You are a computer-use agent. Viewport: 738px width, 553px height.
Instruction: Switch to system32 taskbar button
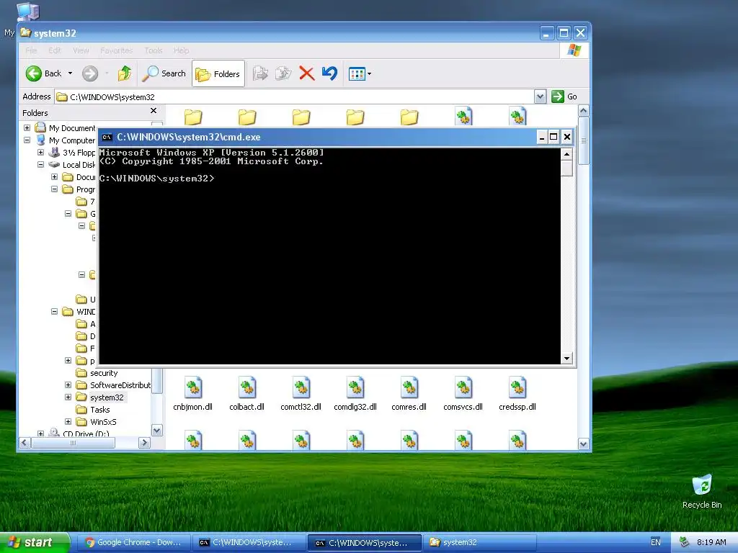pos(479,542)
